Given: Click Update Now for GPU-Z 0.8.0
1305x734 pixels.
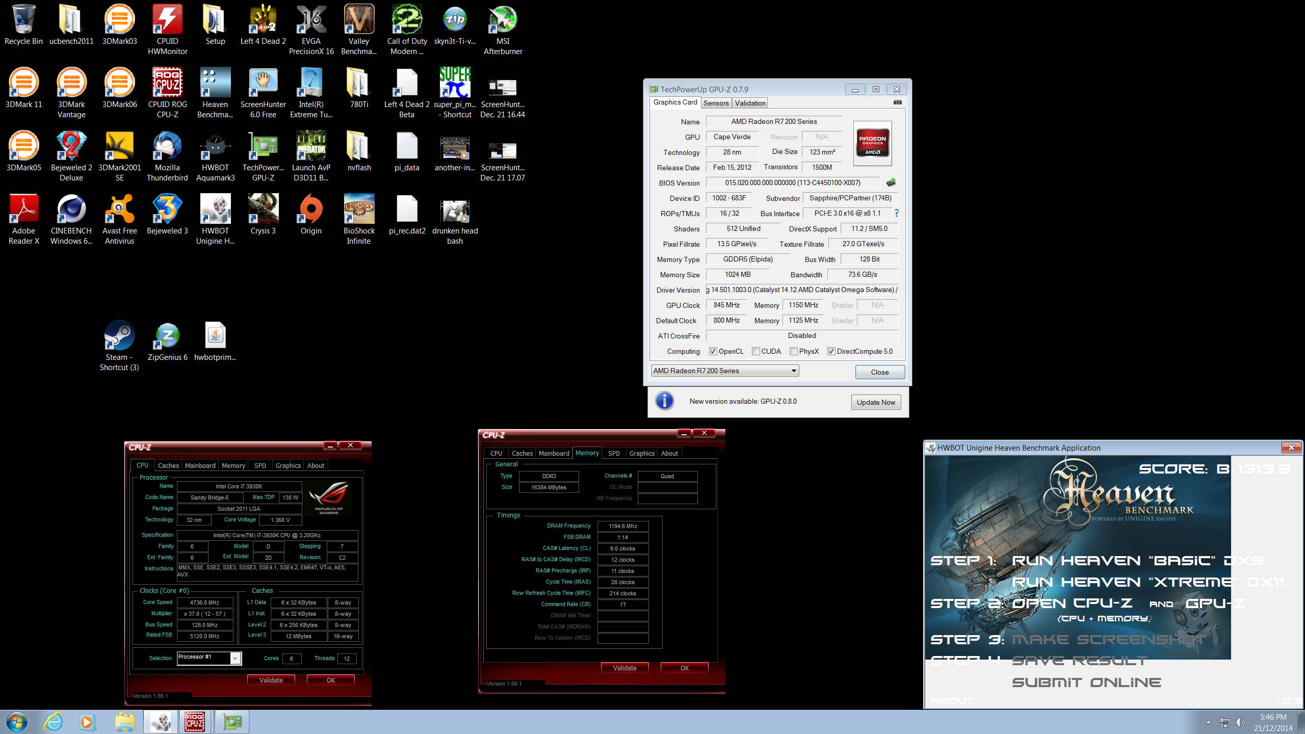Looking at the screenshot, I should [876, 402].
